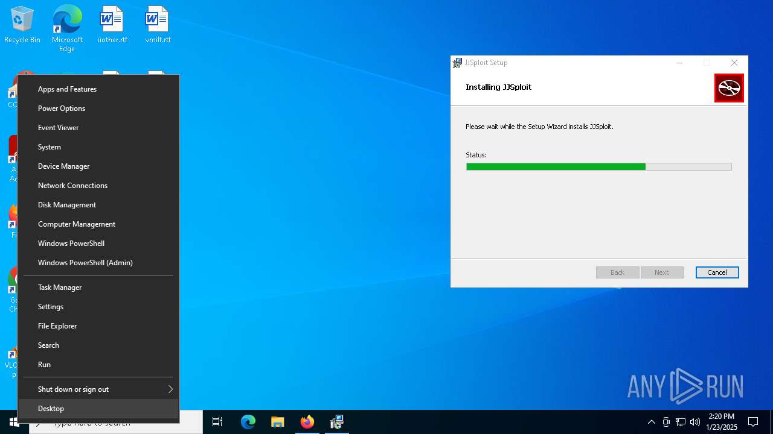Open Event Viewer

98,128
